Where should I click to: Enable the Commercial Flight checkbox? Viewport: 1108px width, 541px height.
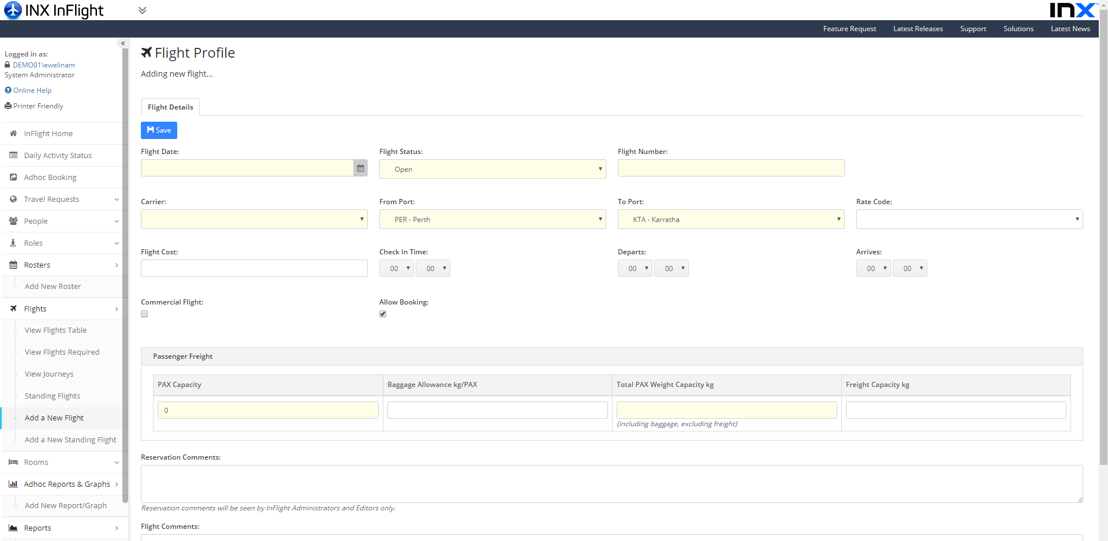tap(144, 314)
